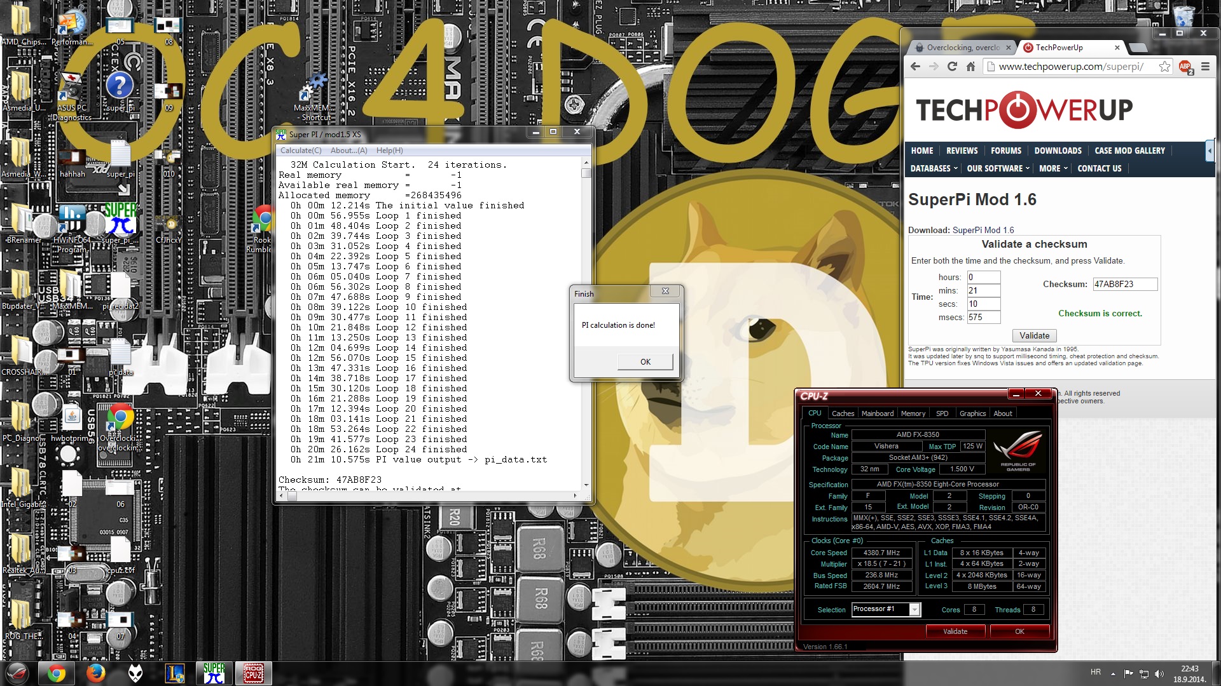This screenshot has width=1221, height=686.
Task: Click the hours time input field
Action: pyautogui.click(x=983, y=277)
